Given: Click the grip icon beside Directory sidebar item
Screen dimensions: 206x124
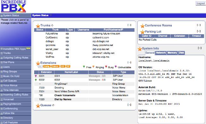Looking at the screenshot, I should pos(2,118).
